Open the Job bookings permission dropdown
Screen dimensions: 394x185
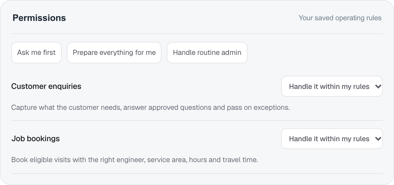click(x=332, y=139)
